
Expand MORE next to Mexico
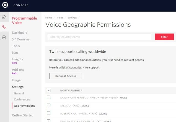coord(85,105)
